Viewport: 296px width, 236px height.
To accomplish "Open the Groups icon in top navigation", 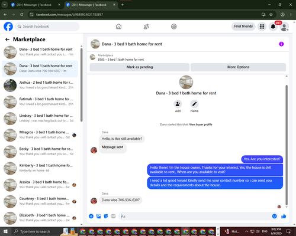I will tap(174, 27).
